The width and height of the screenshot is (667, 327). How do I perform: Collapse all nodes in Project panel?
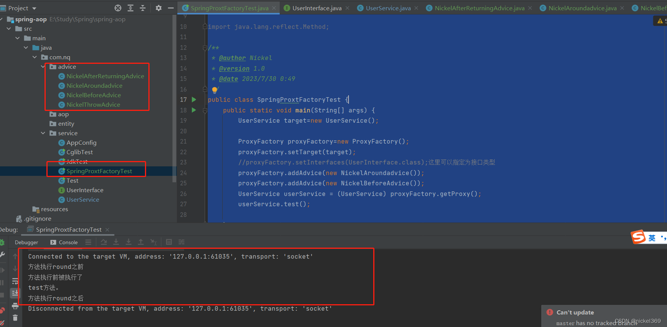pos(143,8)
